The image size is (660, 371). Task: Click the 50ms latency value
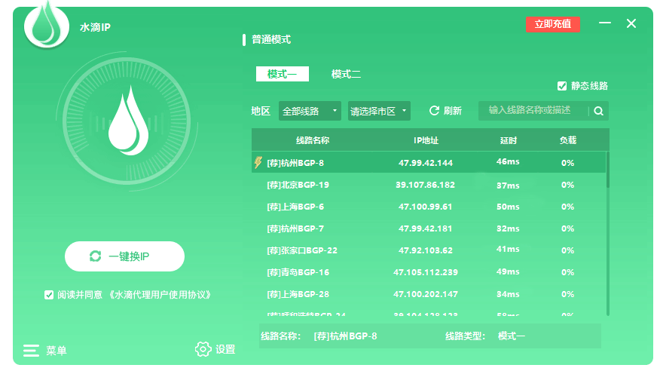(x=508, y=207)
